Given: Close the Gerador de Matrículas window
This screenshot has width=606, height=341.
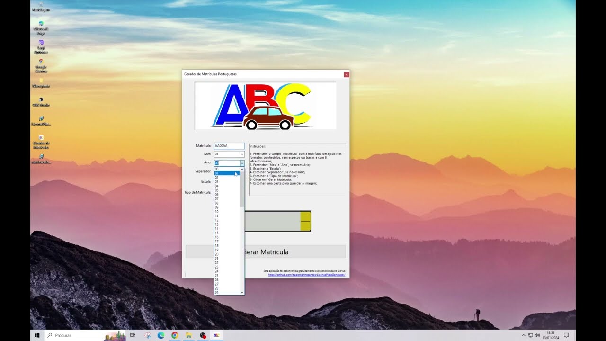Looking at the screenshot, I should point(347,74).
